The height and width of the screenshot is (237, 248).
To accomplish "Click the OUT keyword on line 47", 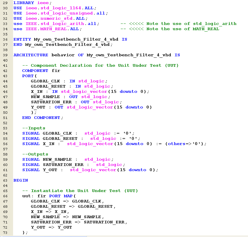I will click(73, 97).
